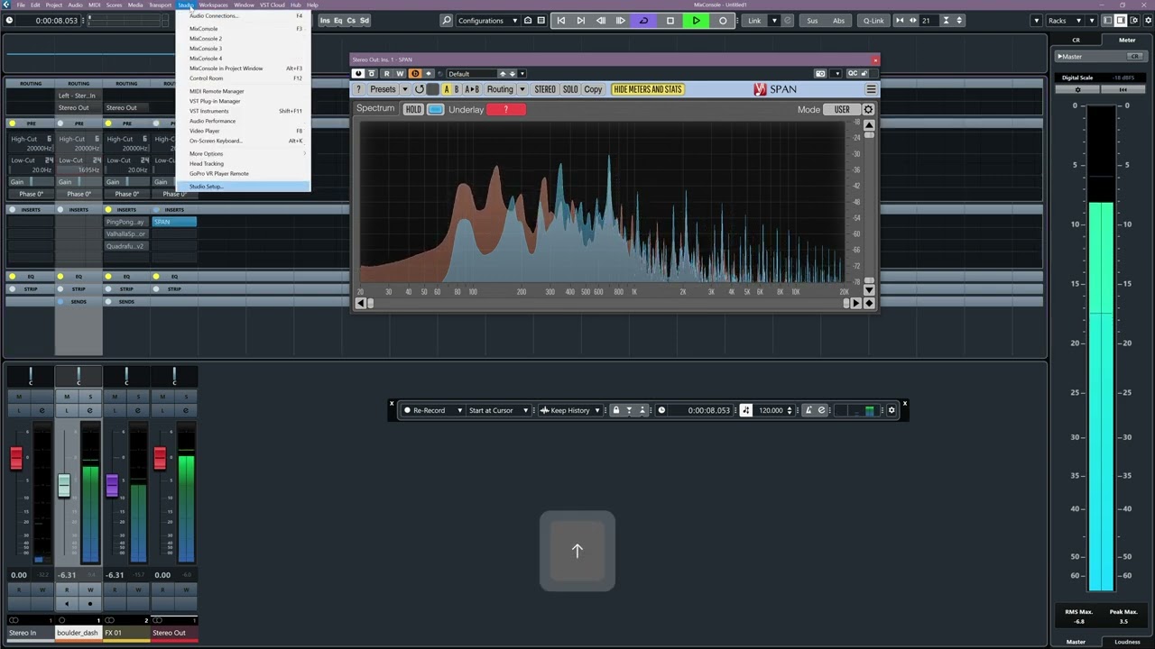The width and height of the screenshot is (1155, 649).
Task: Take plugin snapshot with camera icon
Action: click(820, 74)
